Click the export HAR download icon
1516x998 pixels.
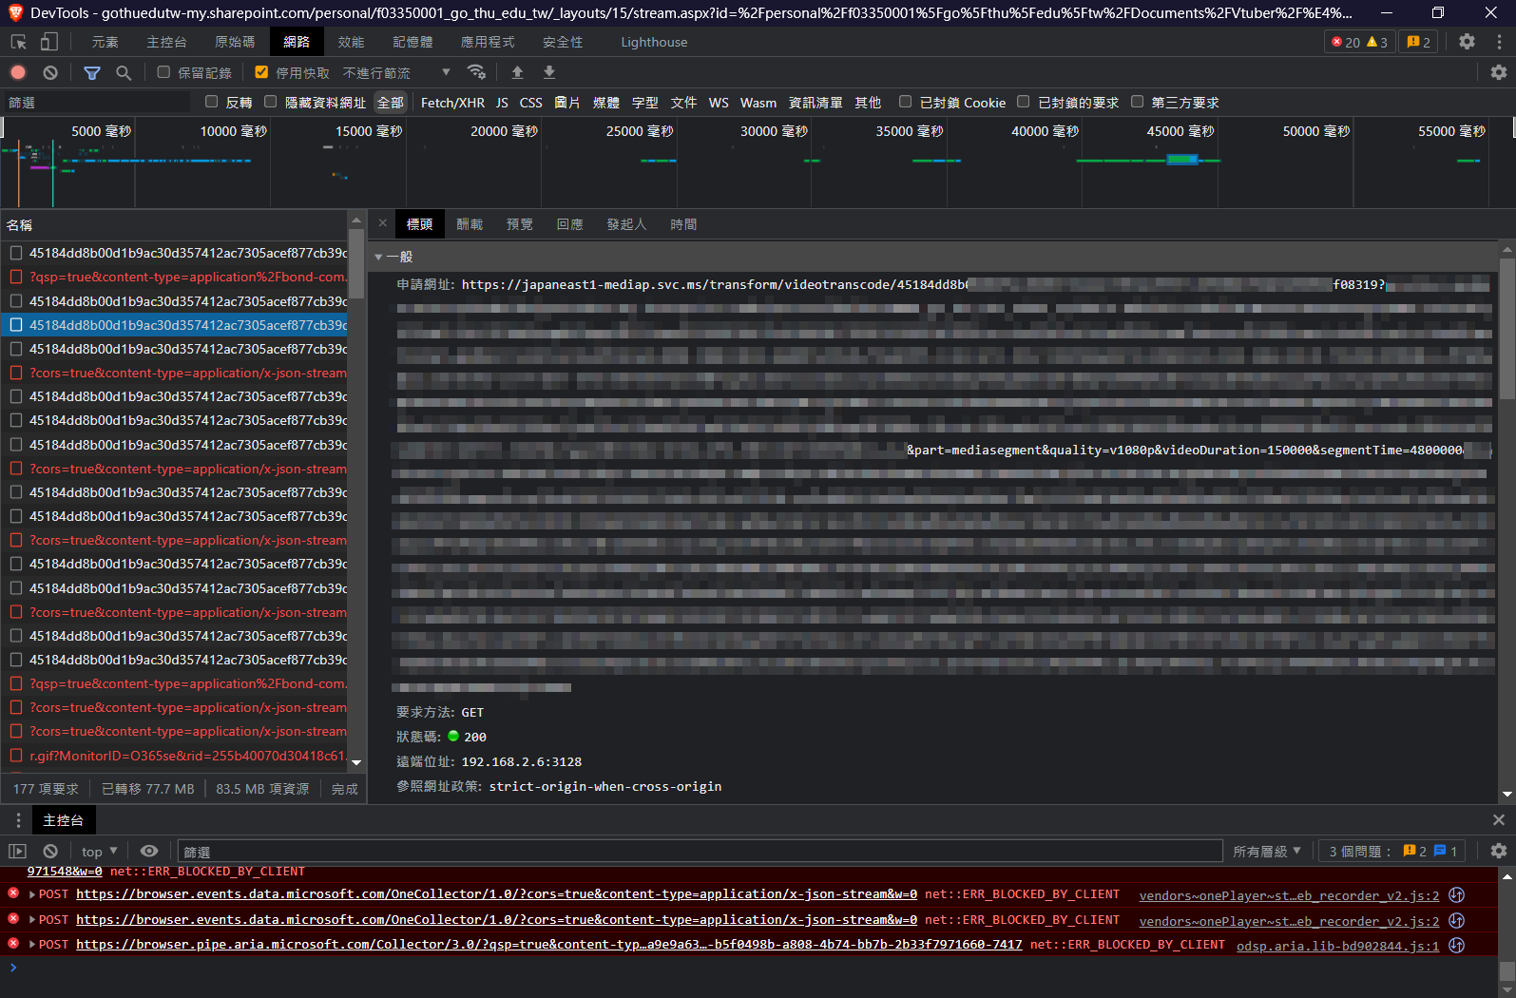point(549,72)
